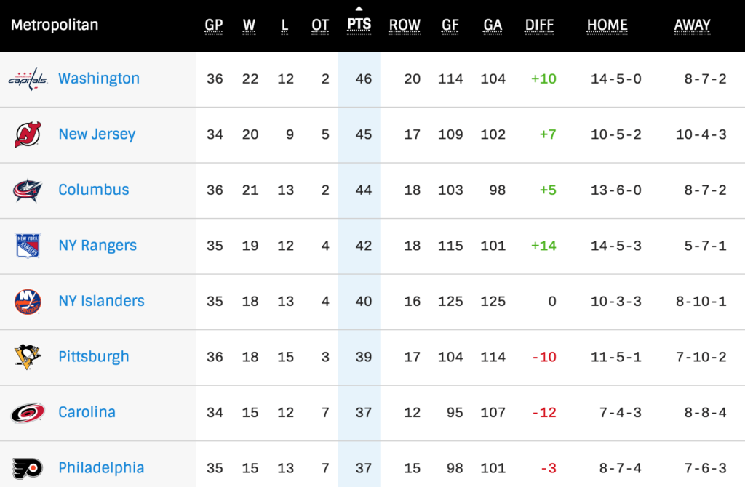Click the New York Rangers logo
The width and height of the screenshot is (745, 487).
coord(28,246)
